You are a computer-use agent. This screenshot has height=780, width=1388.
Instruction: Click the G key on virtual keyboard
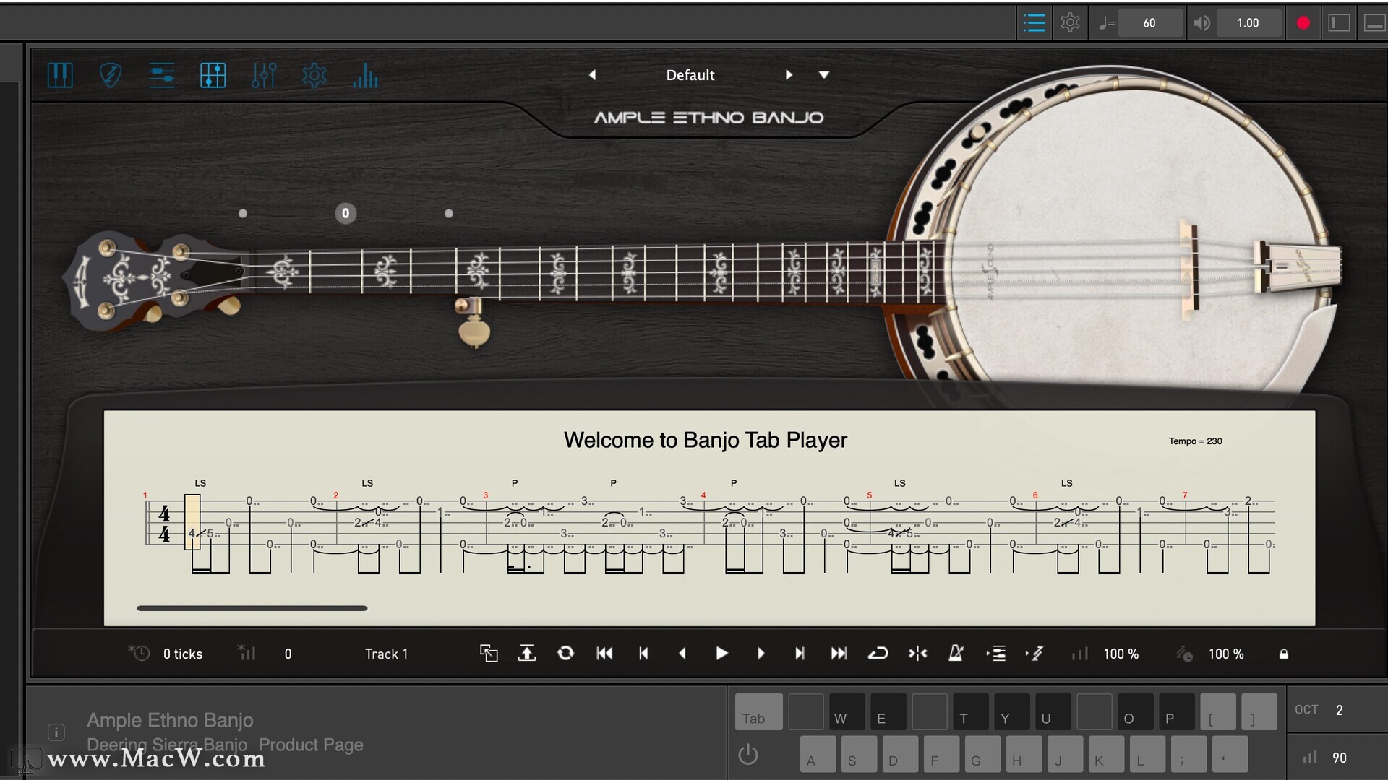pos(982,754)
